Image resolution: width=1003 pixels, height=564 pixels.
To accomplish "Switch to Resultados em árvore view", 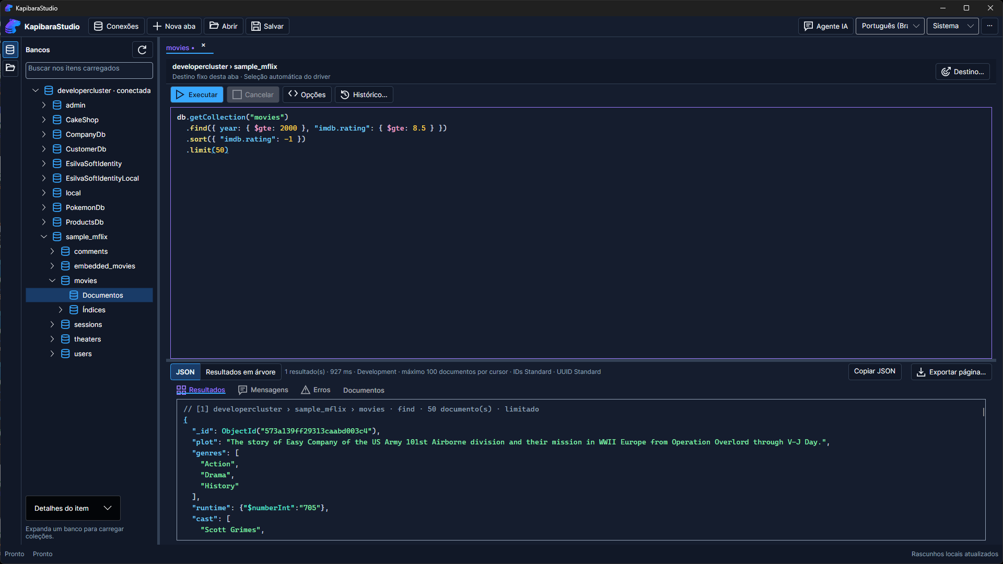I will [x=240, y=372].
